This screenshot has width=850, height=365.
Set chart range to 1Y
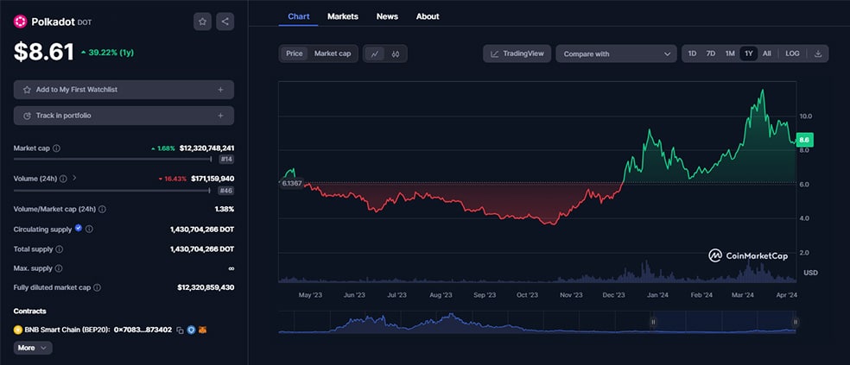(749, 53)
